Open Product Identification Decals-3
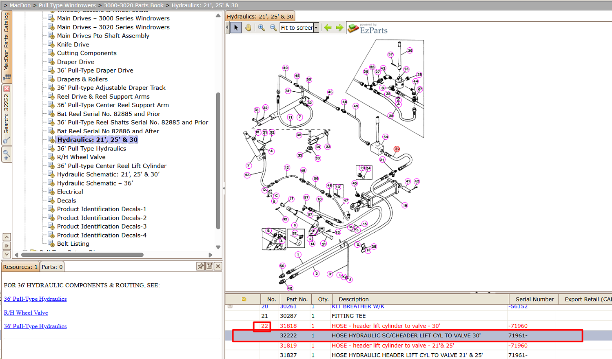 (x=102, y=227)
